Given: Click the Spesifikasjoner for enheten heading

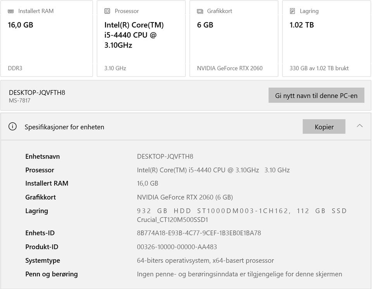Looking at the screenshot, I should pyautogui.click(x=64, y=127).
